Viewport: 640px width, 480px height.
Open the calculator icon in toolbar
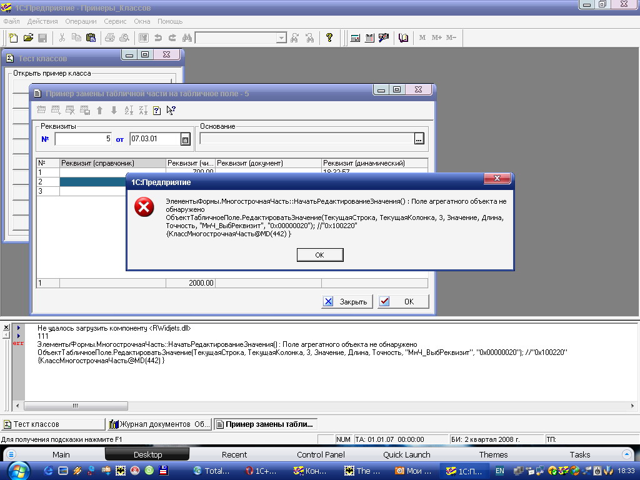[x=355, y=37]
